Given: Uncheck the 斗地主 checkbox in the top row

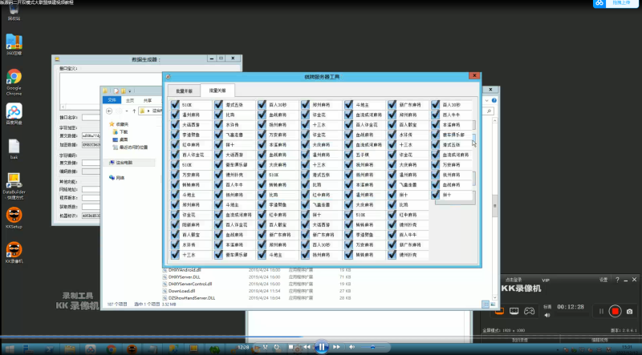Looking at the screenshot, I should tap(348, 105).
